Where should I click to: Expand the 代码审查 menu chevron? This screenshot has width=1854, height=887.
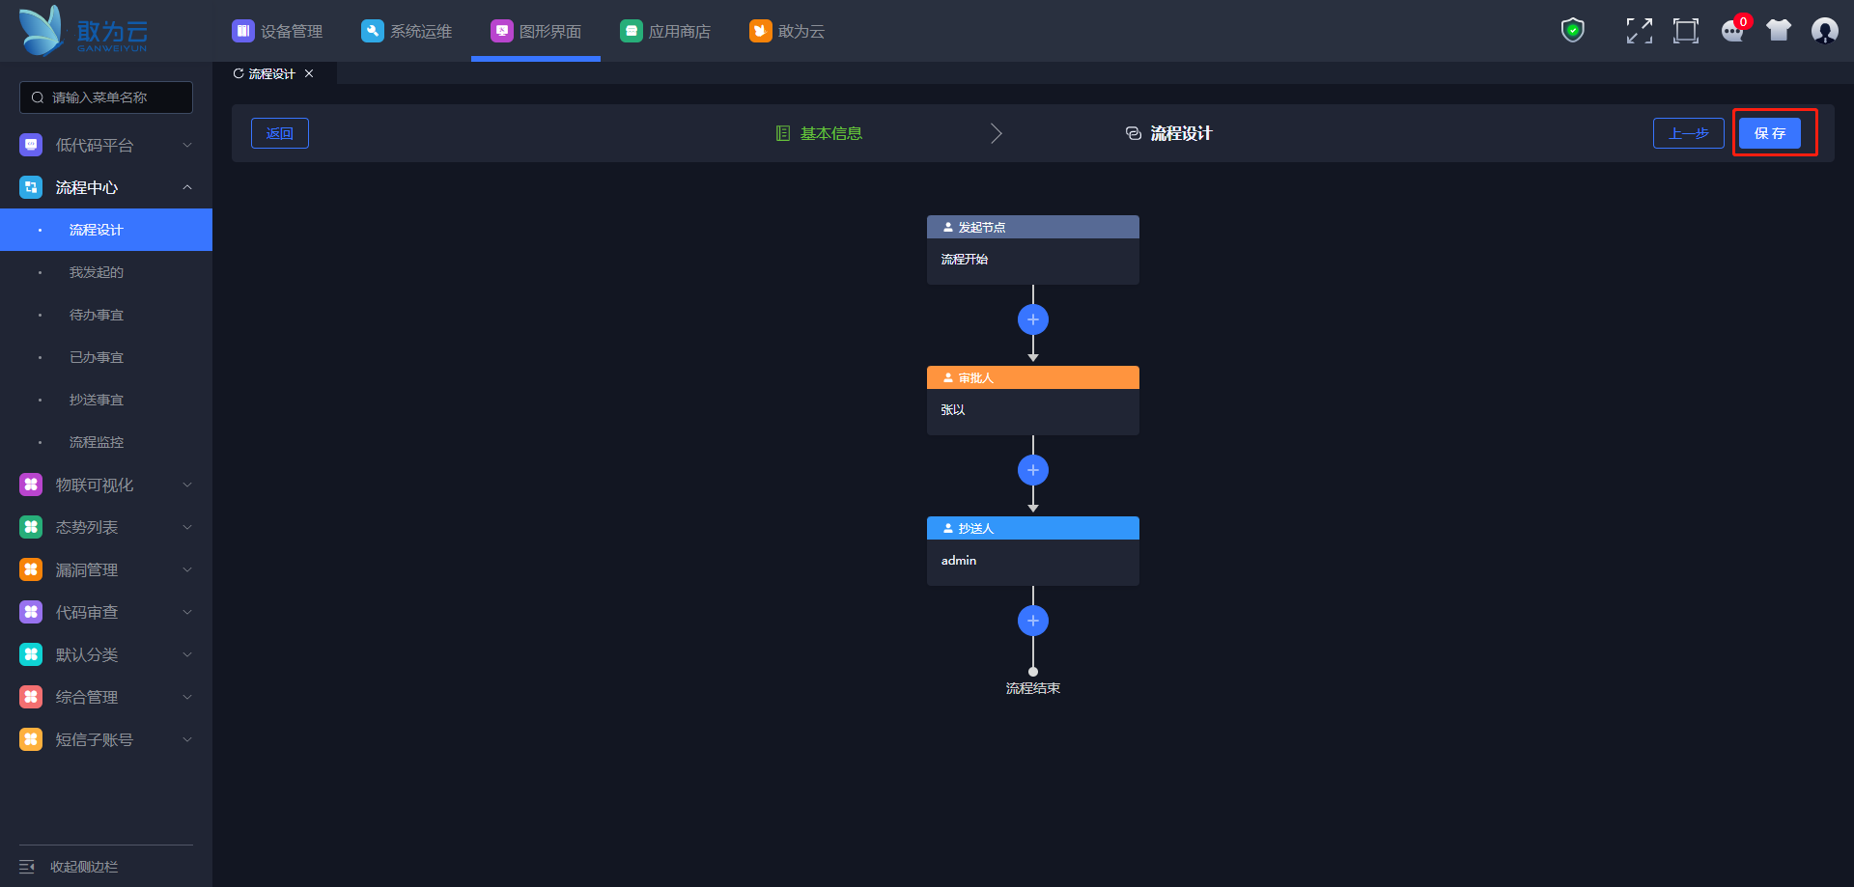coord(187,612)
